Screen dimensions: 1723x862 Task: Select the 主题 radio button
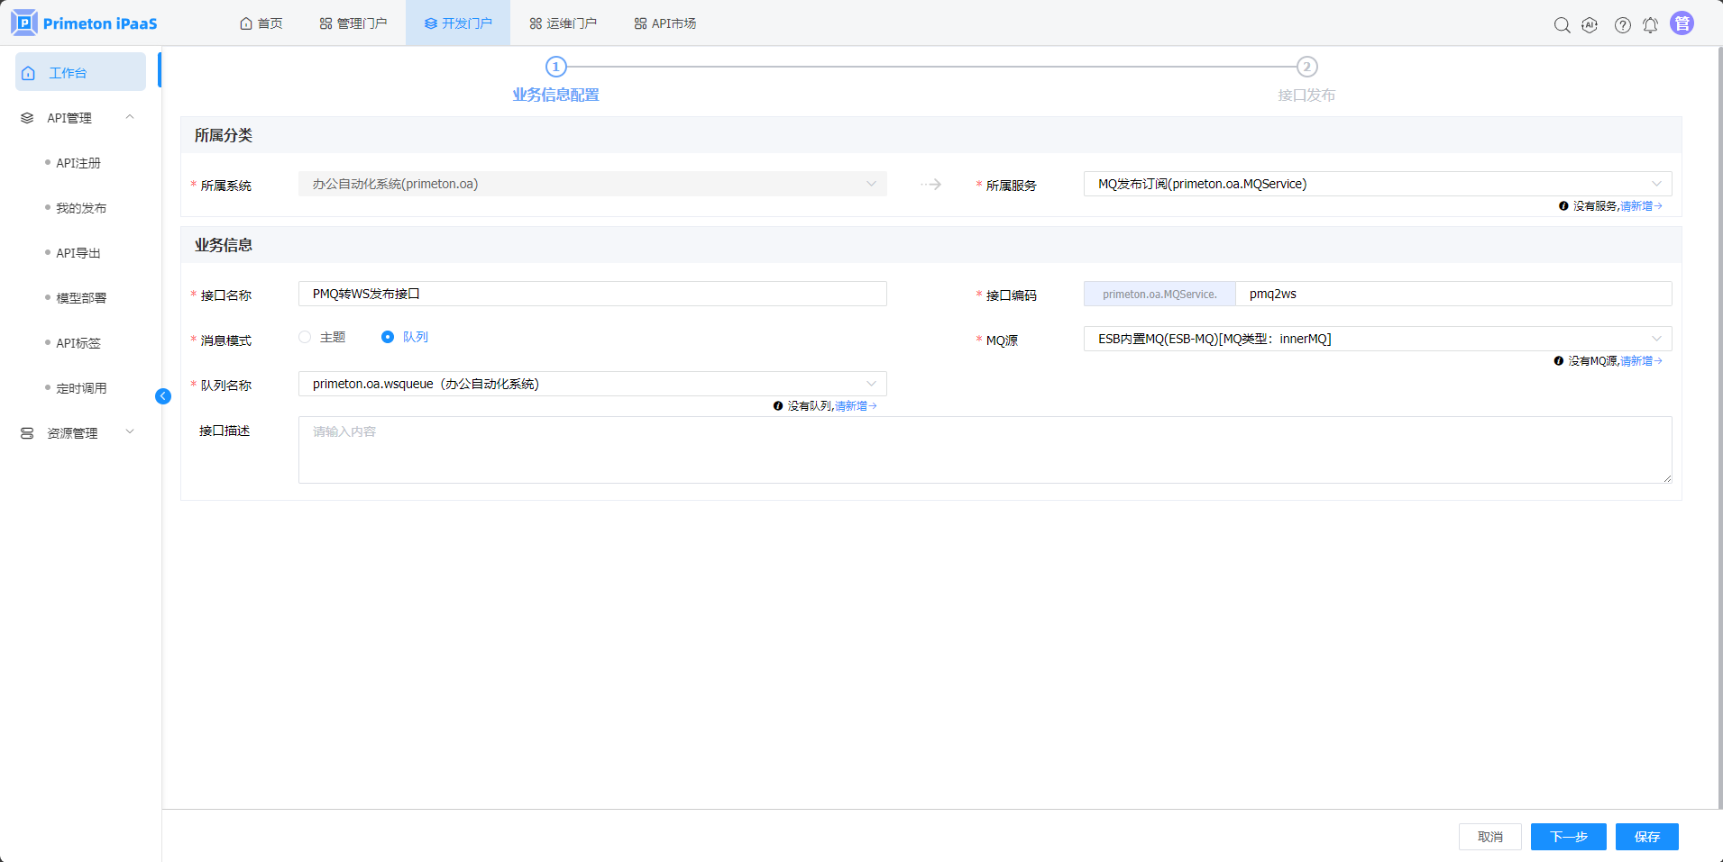305,337
